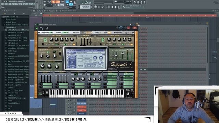Click the tempo display

coord(61,5)
